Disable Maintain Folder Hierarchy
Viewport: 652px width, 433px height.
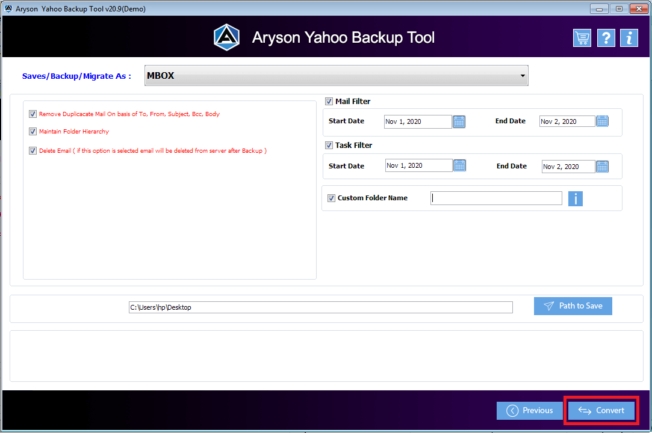[33, 131]
